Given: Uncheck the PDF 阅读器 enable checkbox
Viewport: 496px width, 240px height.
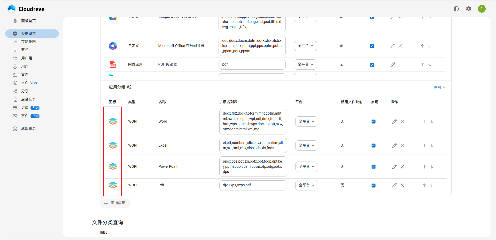Looking at the screenshot, I should pos(372,65).
